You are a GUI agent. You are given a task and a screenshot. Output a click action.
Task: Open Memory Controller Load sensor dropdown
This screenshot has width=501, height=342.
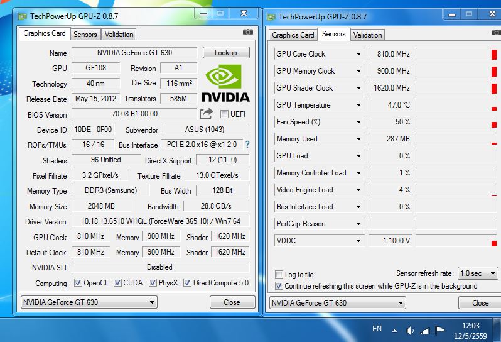click(358, 173)
